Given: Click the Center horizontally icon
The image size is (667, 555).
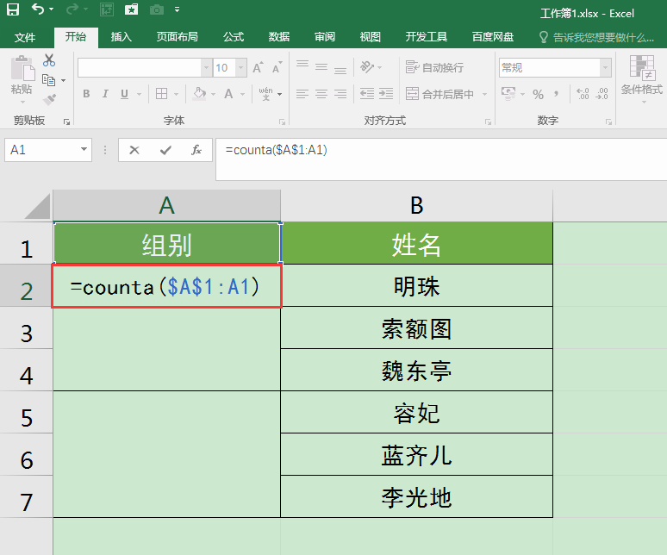Looking at the screenshot, I should [321, 94].
